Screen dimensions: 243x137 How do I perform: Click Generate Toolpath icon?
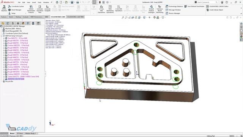47,8
